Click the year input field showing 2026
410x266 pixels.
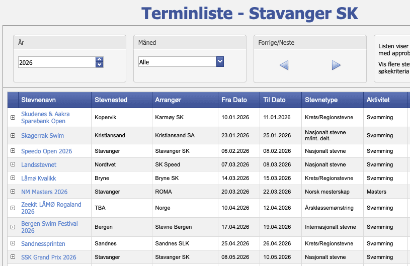pyautogui.click(x=56, y=62)
